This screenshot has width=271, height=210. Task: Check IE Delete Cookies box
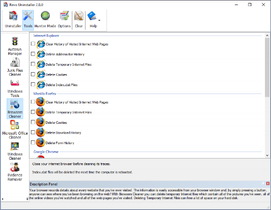pyautogui.click(x=33, y=74)
